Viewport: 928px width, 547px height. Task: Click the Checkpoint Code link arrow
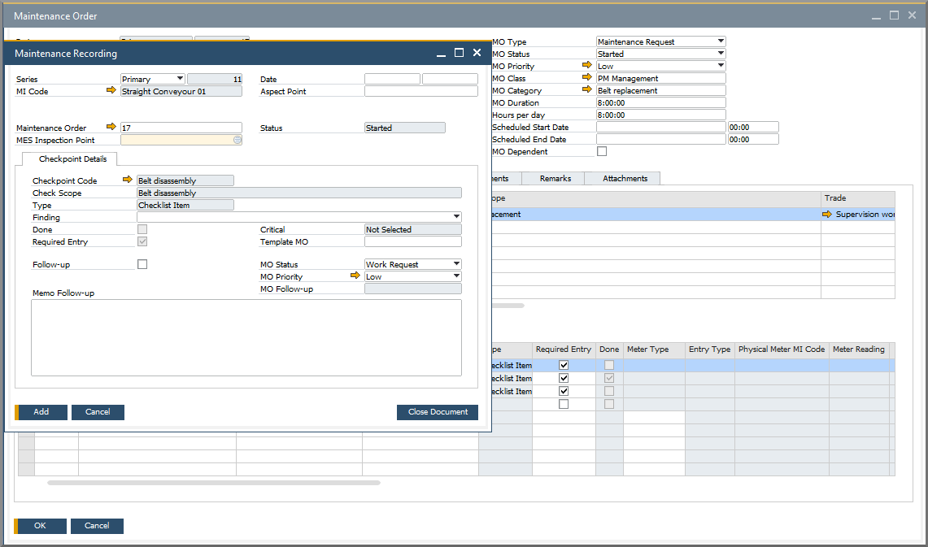coord(127,180)
